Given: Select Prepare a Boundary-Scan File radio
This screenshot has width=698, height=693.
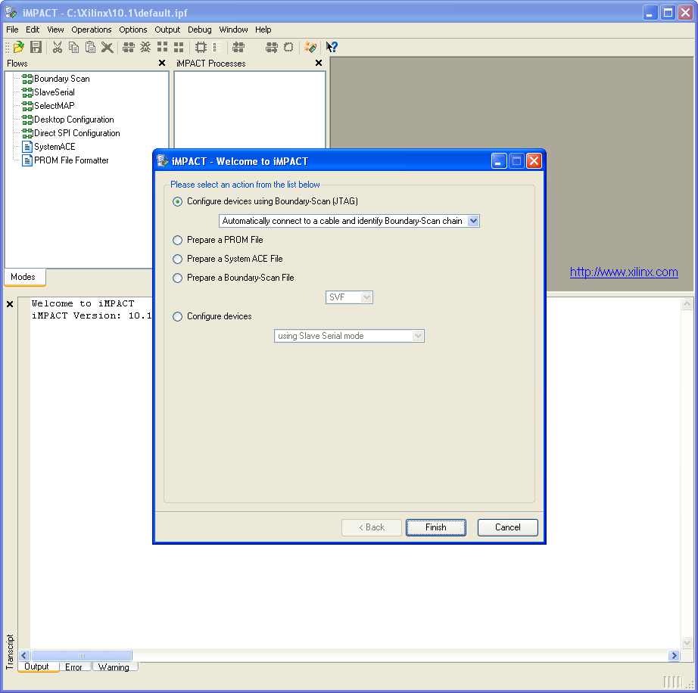Looking at the screenshot, I should (x=178, y=278).
